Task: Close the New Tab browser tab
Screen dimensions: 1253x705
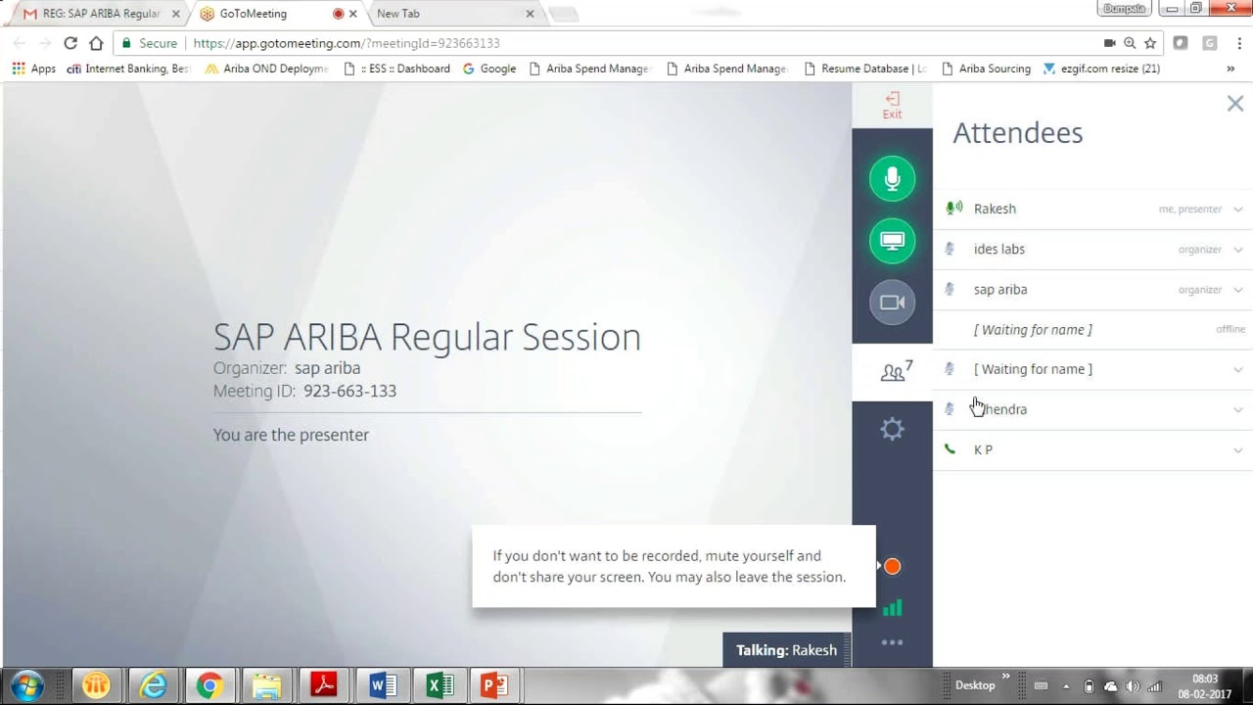Action: [530, 14]
